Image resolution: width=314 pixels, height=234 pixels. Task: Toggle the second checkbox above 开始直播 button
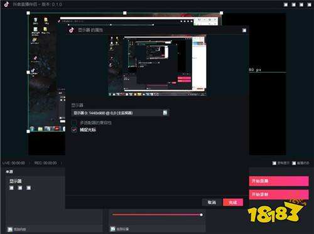click(294, 163)
